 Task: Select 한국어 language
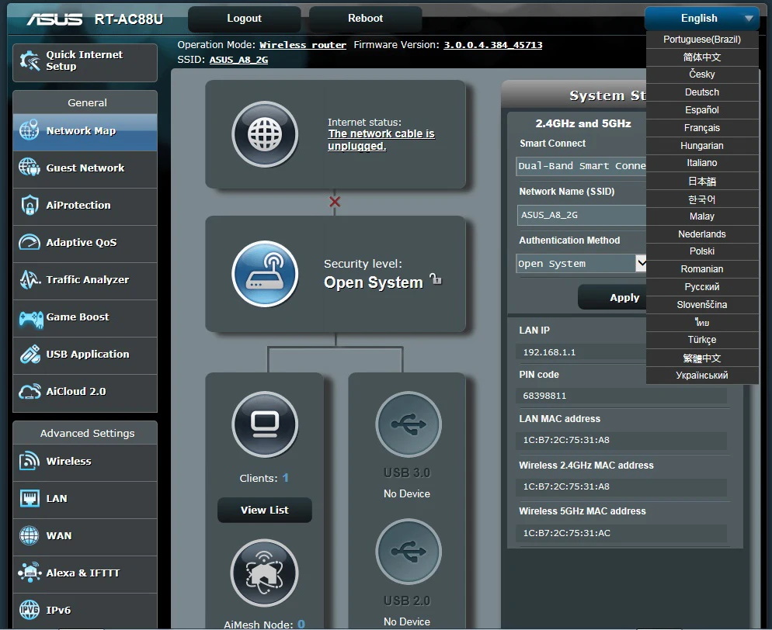(702, 199)
